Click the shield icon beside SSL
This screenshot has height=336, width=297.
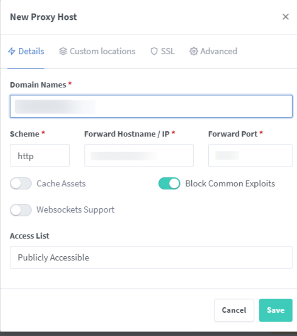click(x=154, y=51)
